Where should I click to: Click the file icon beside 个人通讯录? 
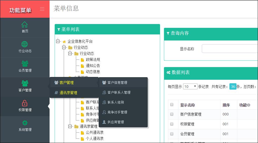[82, 139]
